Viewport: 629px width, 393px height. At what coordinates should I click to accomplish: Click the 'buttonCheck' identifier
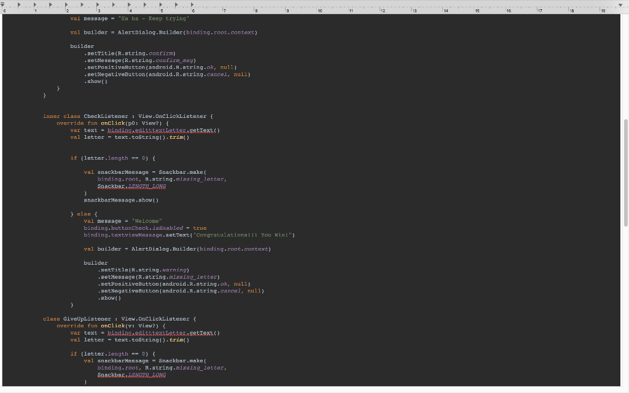(130, 228)
